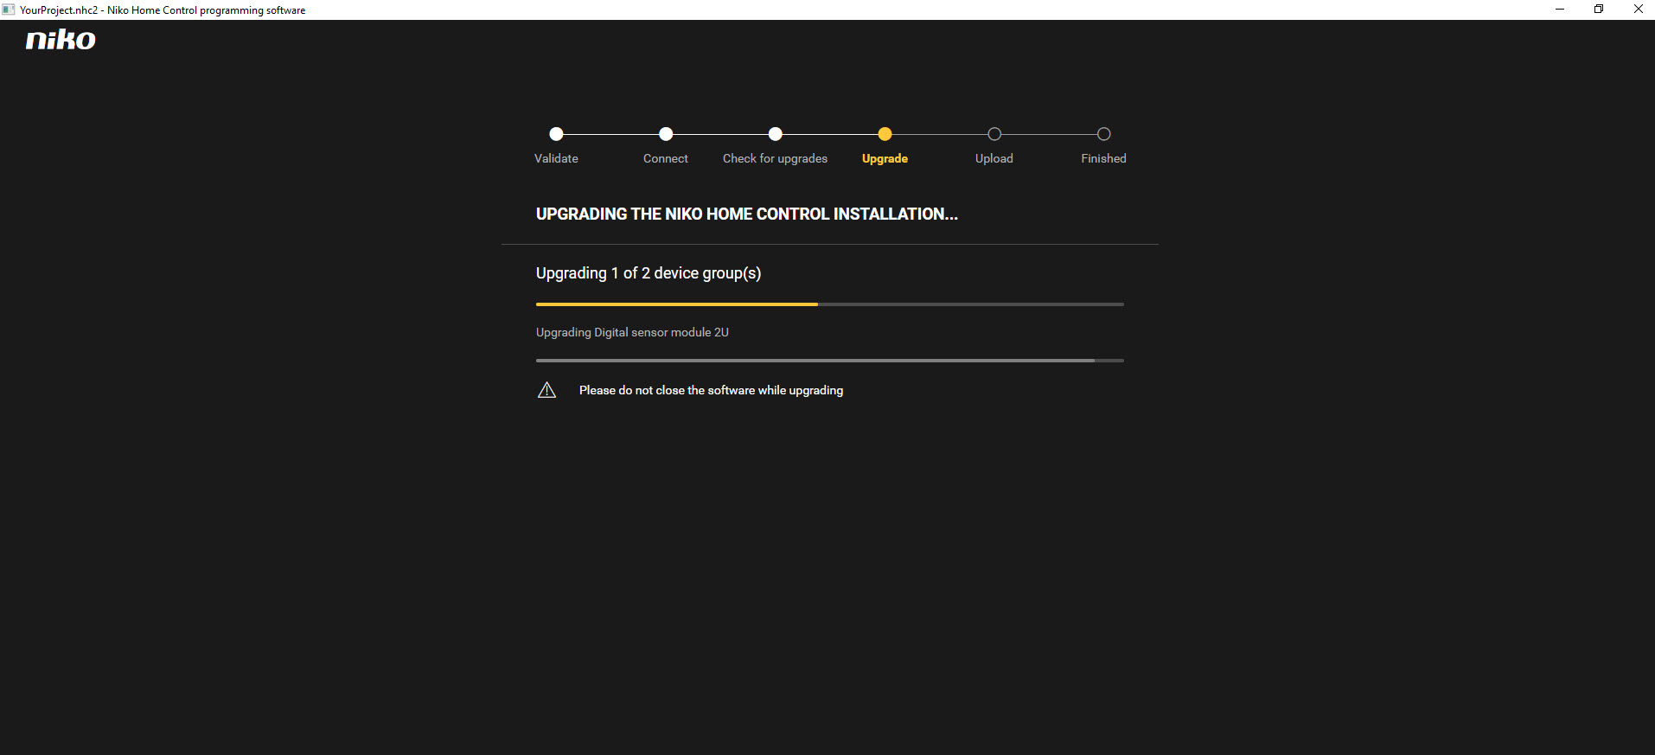Select the Connect step label
Image resolution: width=1655 pixels, height=755 pixels.
[666, 158]
